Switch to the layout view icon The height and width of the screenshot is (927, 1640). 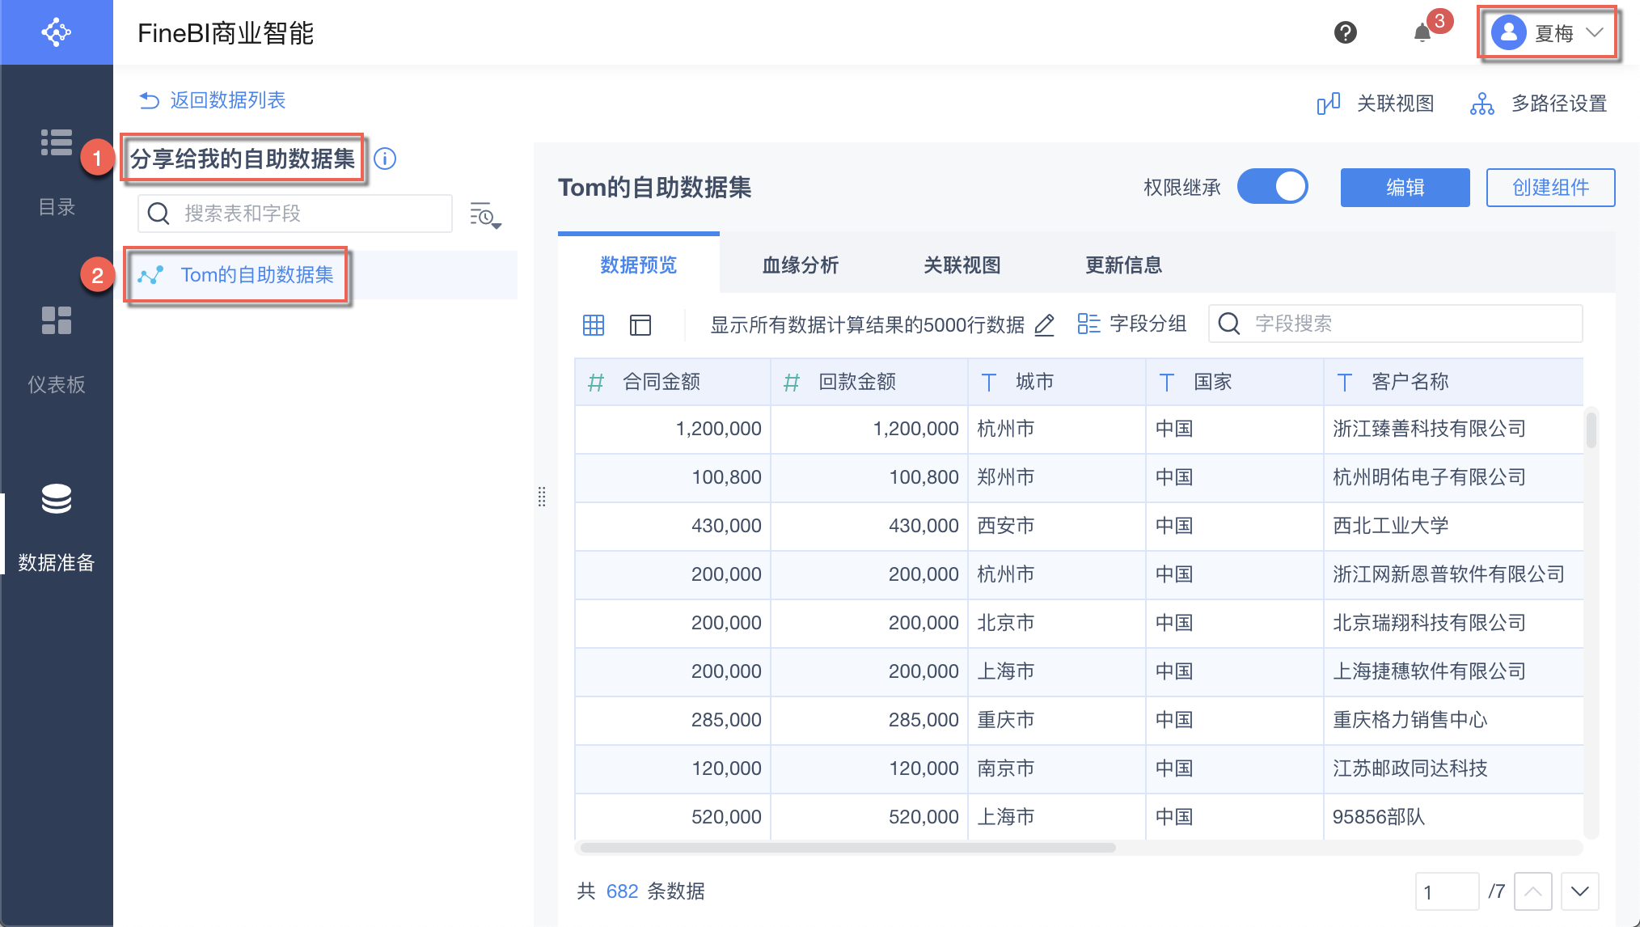click(640, 325)
